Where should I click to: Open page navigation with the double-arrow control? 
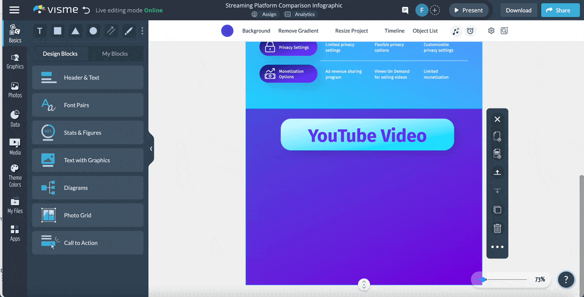364,284
